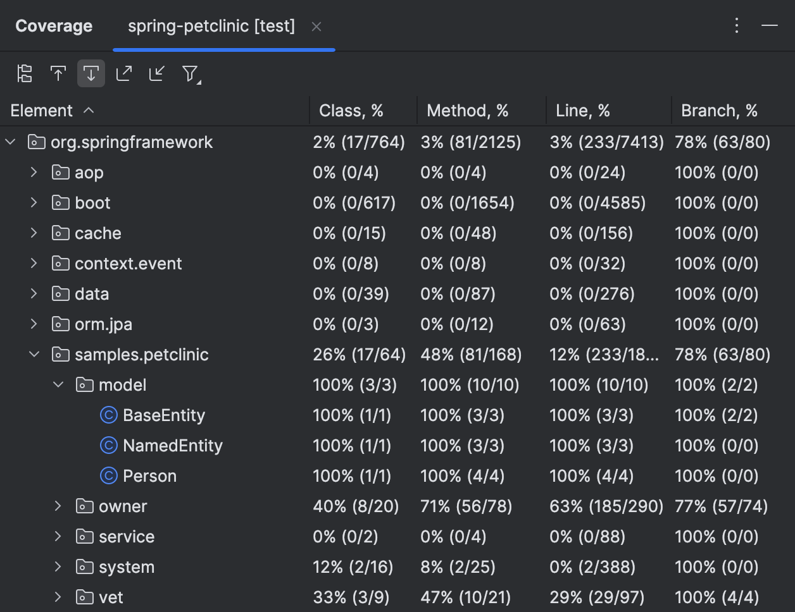Collapse the model package node

coord(58,385)
